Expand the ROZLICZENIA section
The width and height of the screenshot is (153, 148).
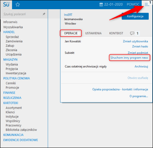(x=12, y=98)
